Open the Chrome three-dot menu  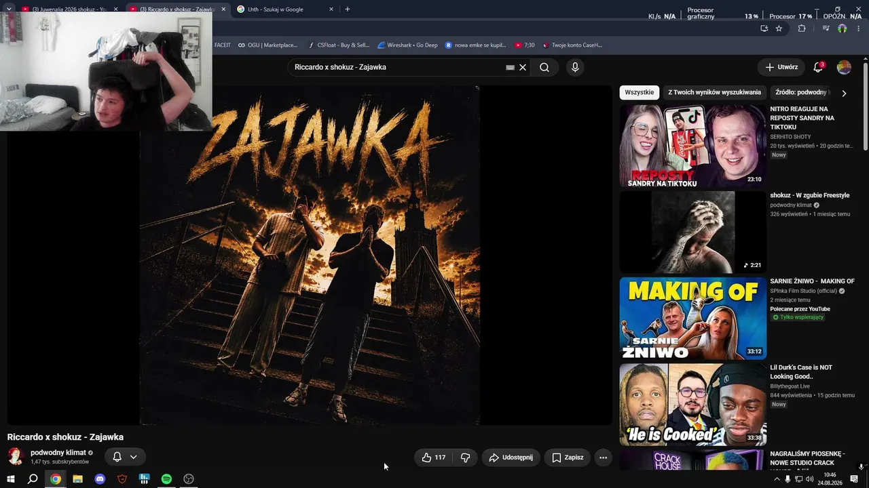pyautogui.click(x=859, y=28)
